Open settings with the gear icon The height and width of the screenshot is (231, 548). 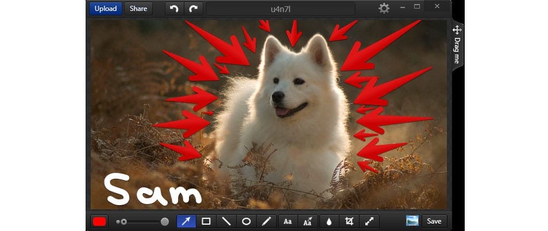tap(384, 9)
